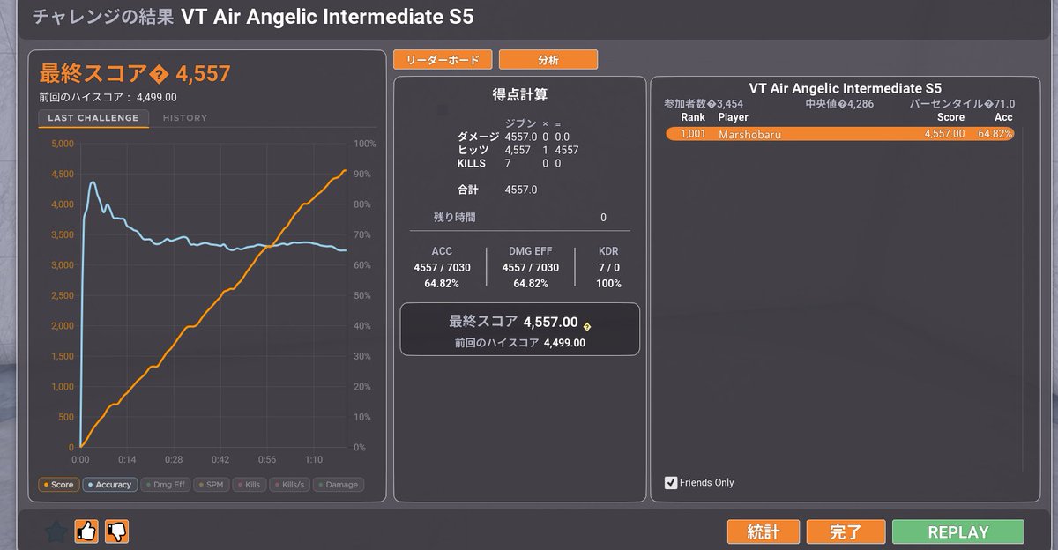Open the 分析 analysis view

click(x=548, y=60)
